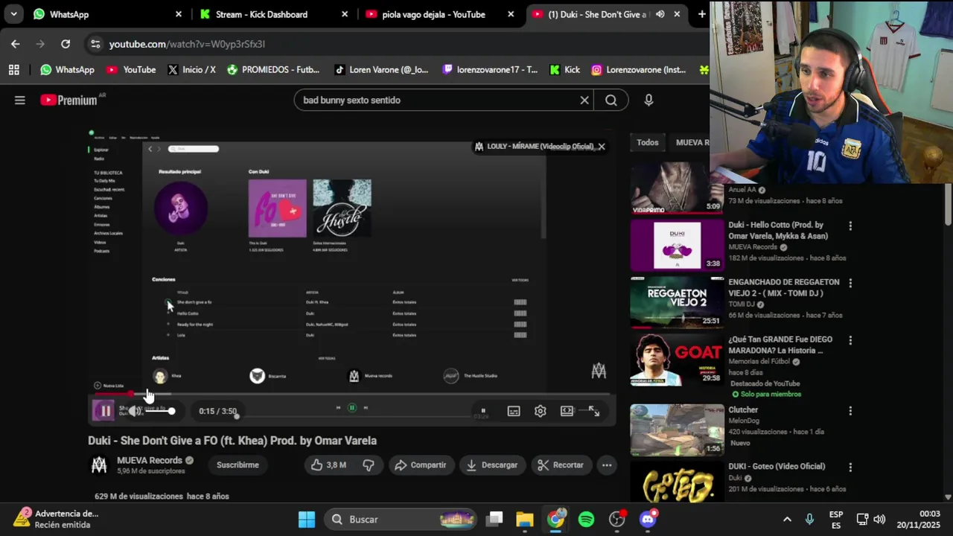Open Duki - Hello Cotto video thumbnail
Image resolution: width=953 pixels, height=536 pixels.
[677, 245]
